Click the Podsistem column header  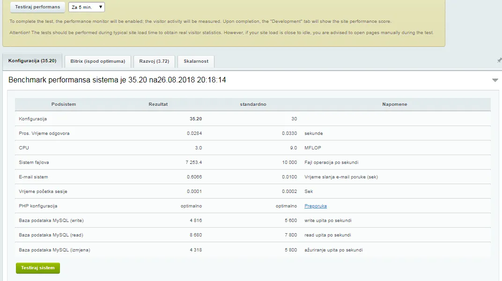64,104
